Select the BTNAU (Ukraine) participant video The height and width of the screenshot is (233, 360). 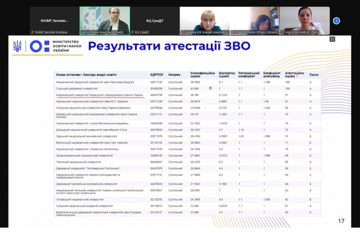tap(255, 21)
